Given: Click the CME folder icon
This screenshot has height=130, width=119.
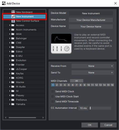Looking at the screenshot, I should pyautogui.click(x=13, y=43).
